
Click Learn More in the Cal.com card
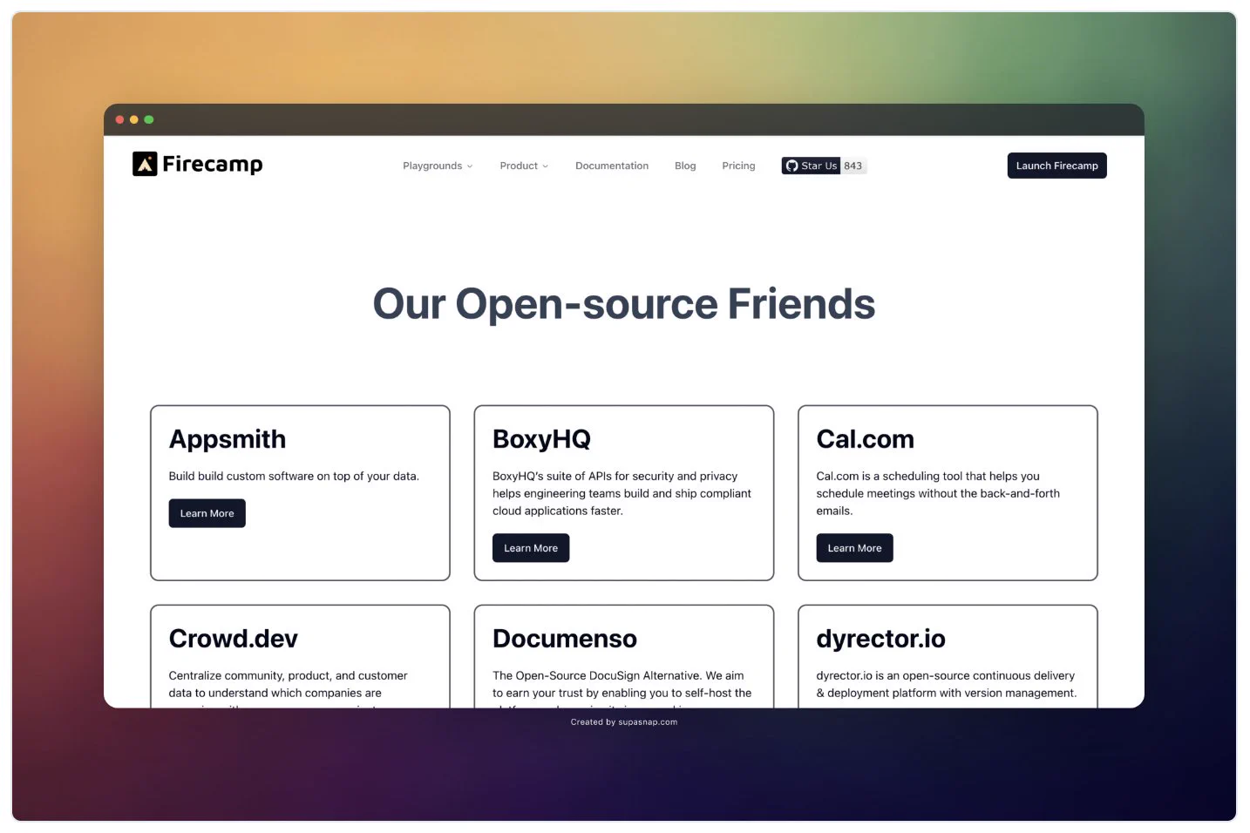pyautogui.click(x=854, y=548)
